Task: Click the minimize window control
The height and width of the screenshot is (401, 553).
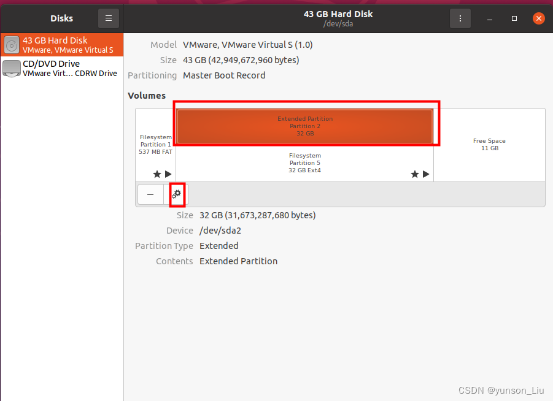Action: click(x=489, y=18)
